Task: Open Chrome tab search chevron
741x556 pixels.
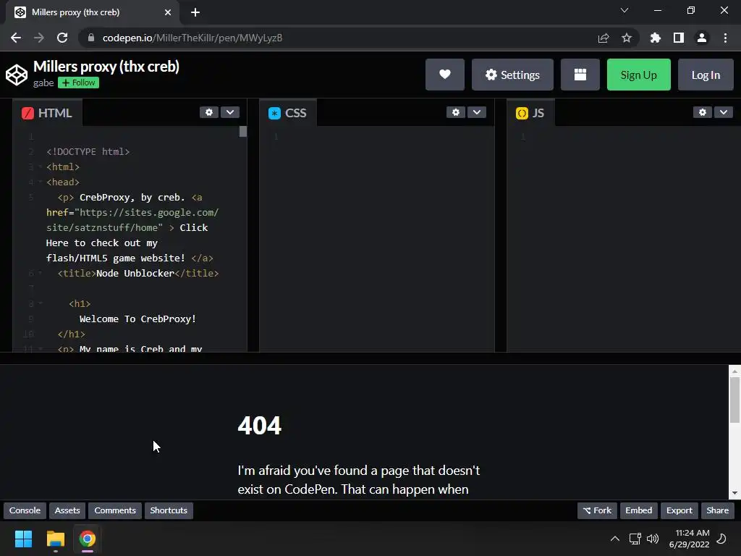Action: (x=624, y=10)
